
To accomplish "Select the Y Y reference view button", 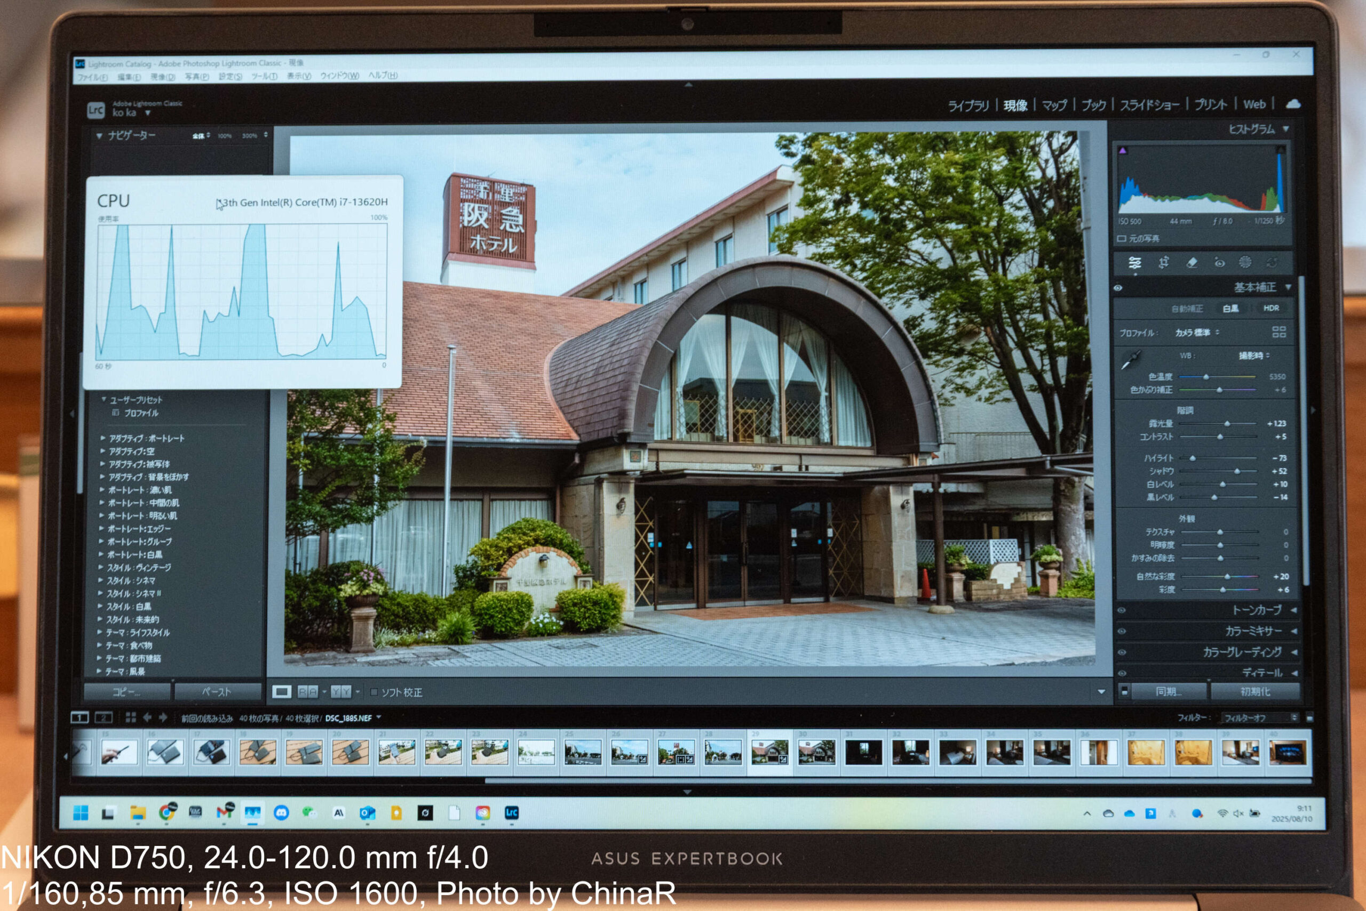I will point(341,692).
